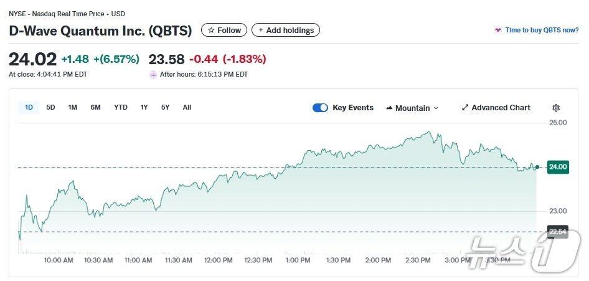
Task: Click the purple trend icon beside Time to buy
Action: [x=497, y=30]
